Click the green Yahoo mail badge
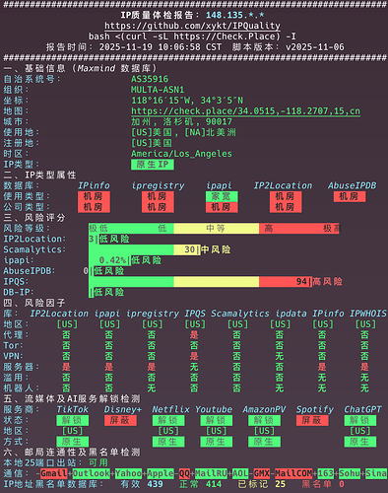 click(128, 473)
